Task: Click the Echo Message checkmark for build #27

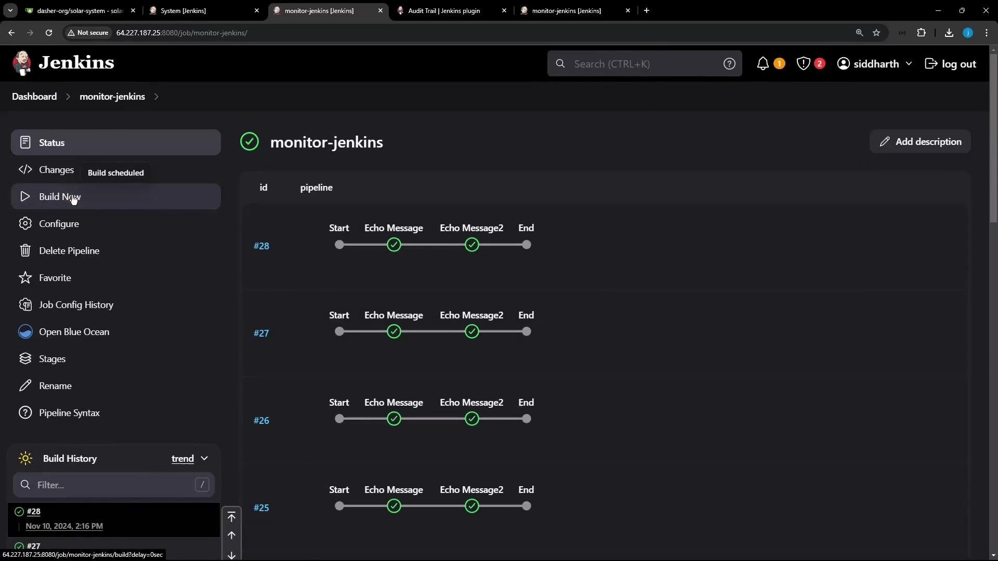Action: [x=394, y=331]
